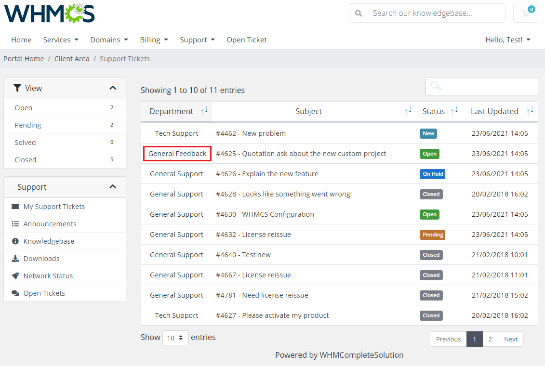Viewport: 545px width, 366px height.
Task: Click the Pending status badge
Action: pos(433,235)
